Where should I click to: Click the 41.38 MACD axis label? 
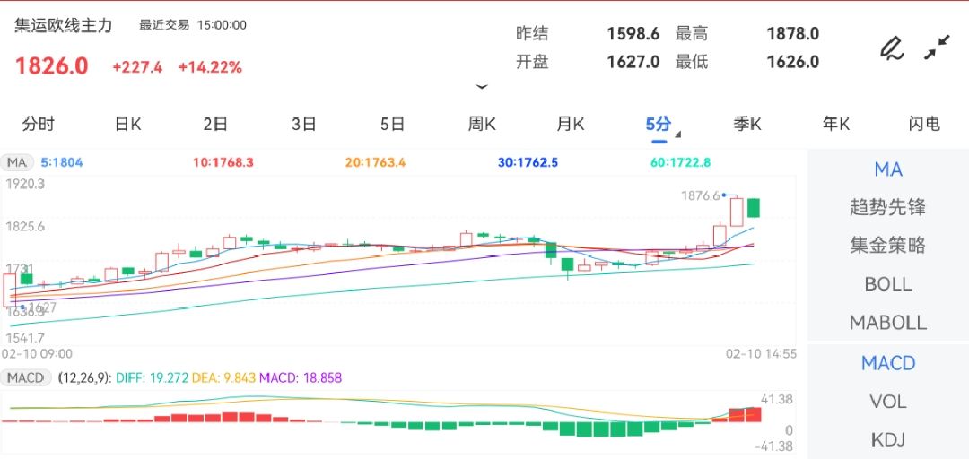(776, 399)
